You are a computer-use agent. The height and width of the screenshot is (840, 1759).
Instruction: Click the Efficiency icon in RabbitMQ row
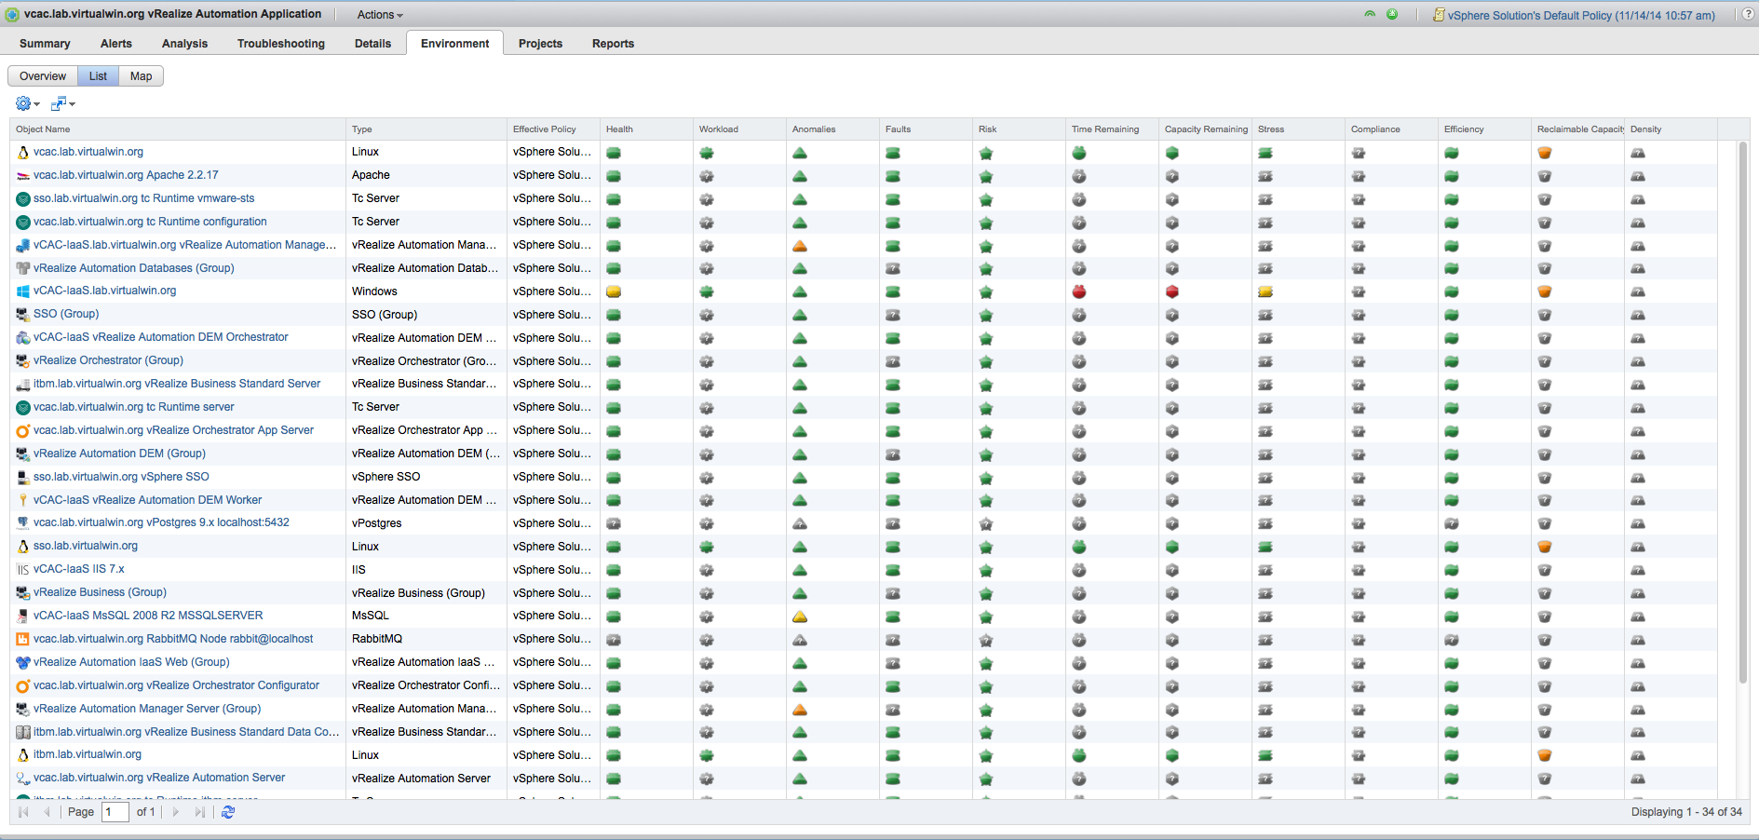(1452, 640)
